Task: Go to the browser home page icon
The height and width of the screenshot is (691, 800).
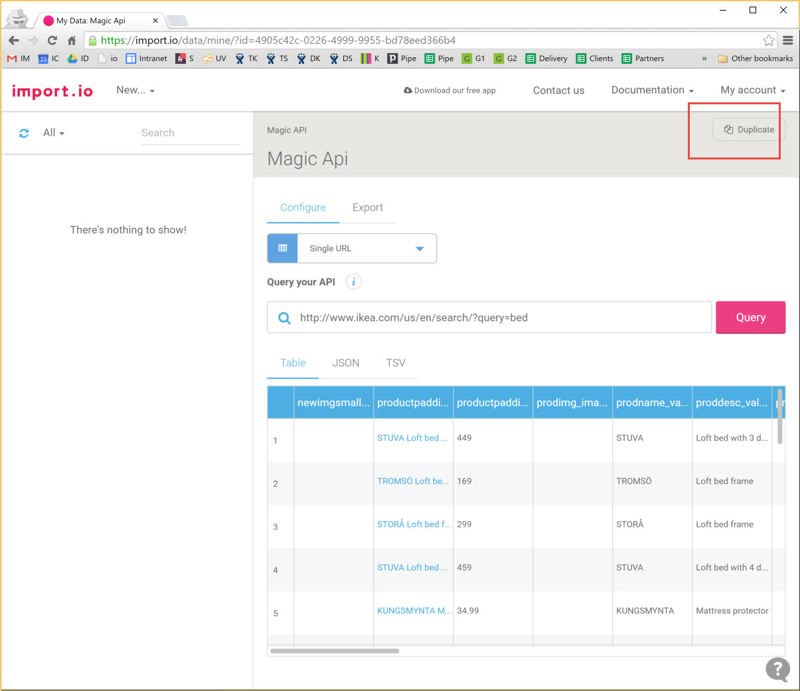Action: (x=72, y=41)
